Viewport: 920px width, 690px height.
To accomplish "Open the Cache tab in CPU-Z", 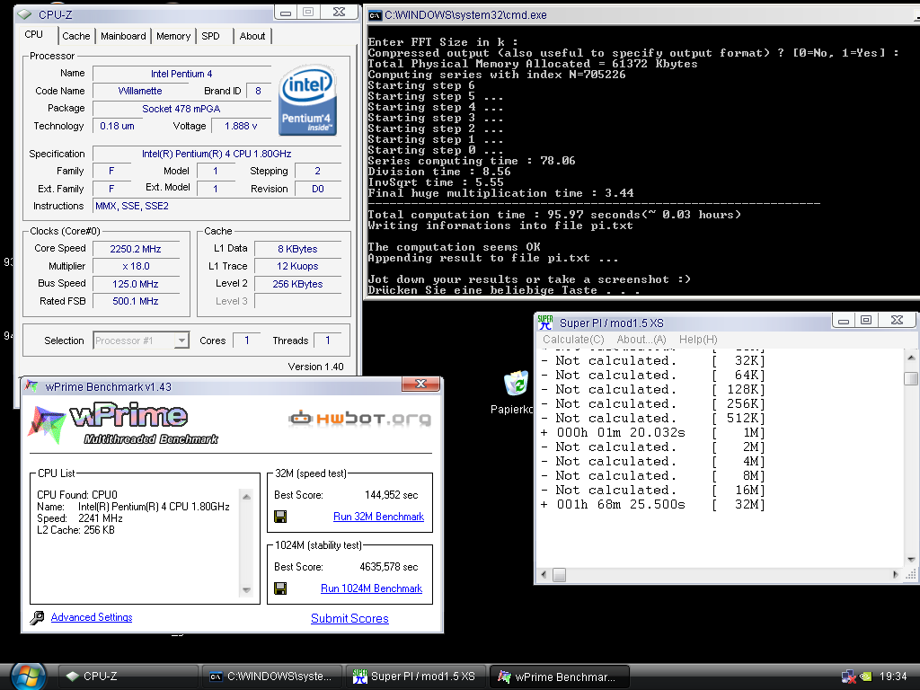I will [76, 36].
